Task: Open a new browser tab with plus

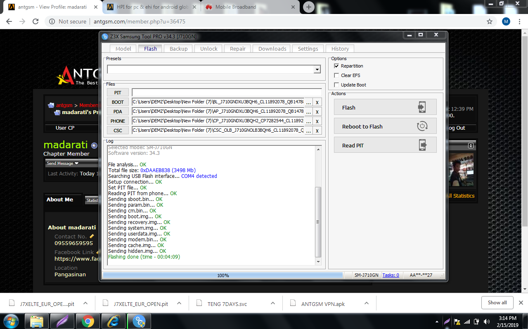Action: pyautogui.click(x=309, y=7)
